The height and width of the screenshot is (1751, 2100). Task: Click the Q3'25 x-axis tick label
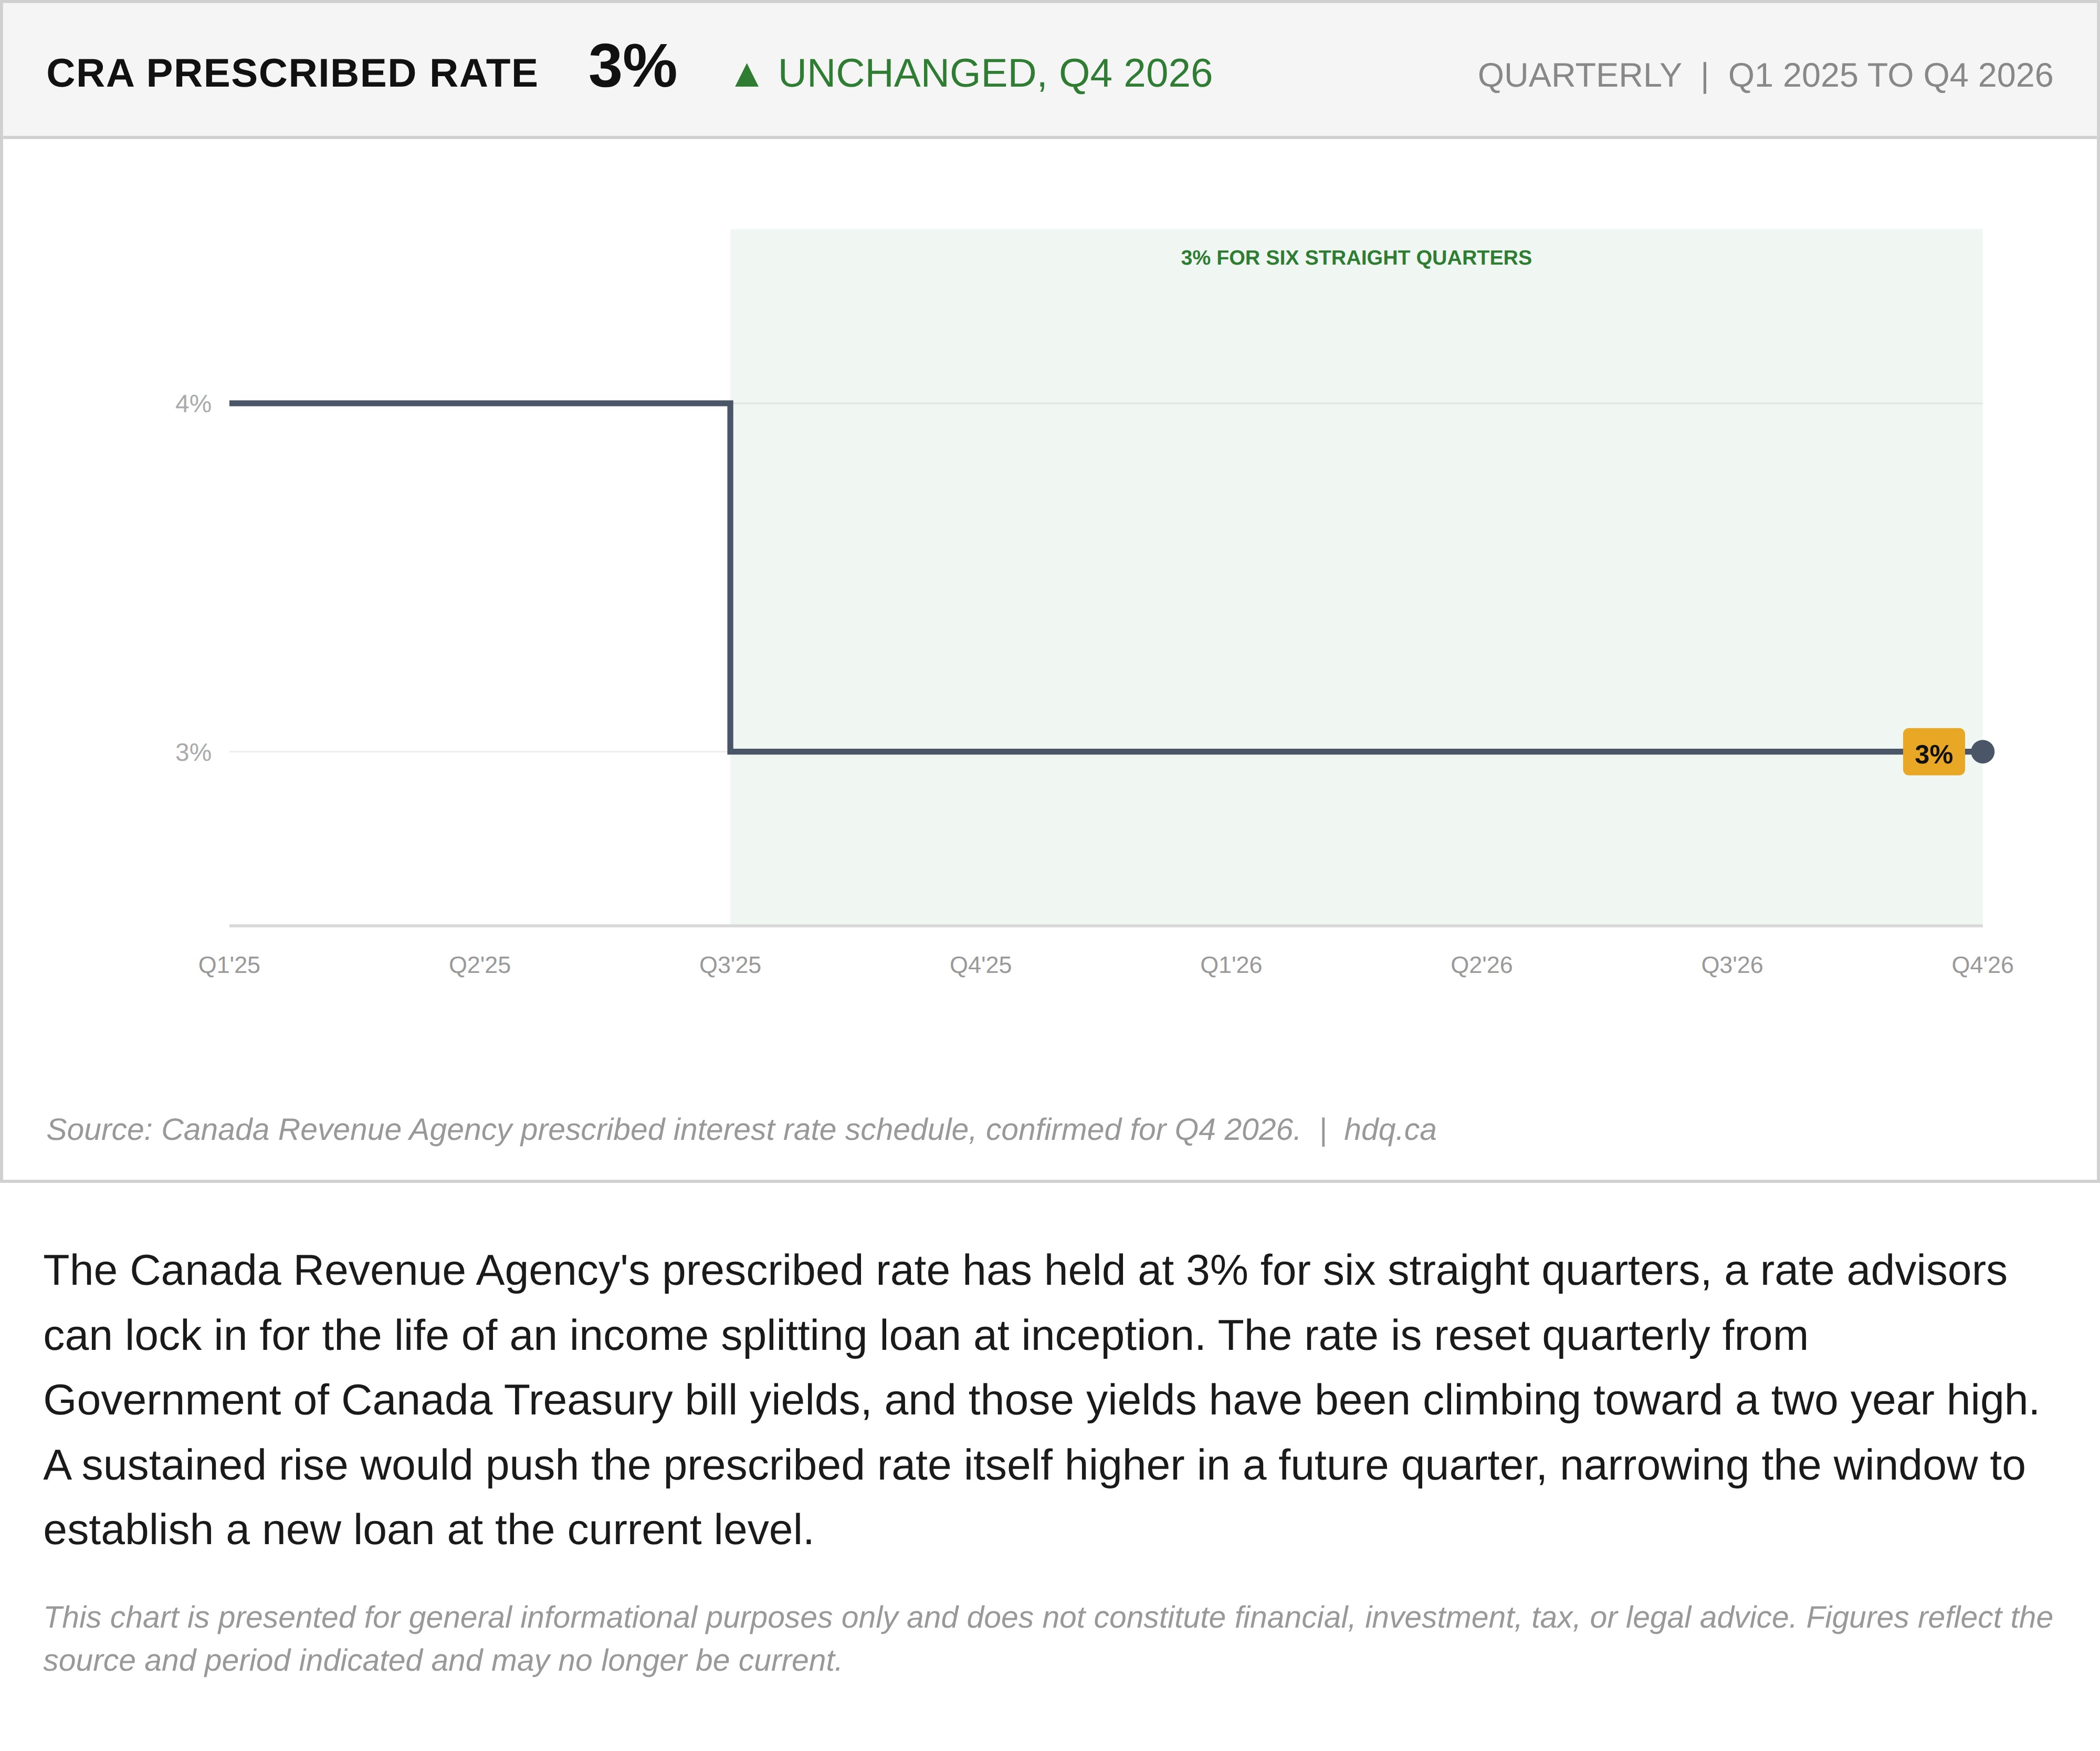(x=730, y=965)
